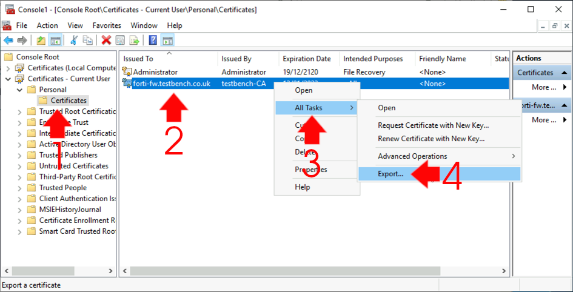Click the Trusted Publishers folder icon
This screenshot has height=292, width=573.
point(32,155)
